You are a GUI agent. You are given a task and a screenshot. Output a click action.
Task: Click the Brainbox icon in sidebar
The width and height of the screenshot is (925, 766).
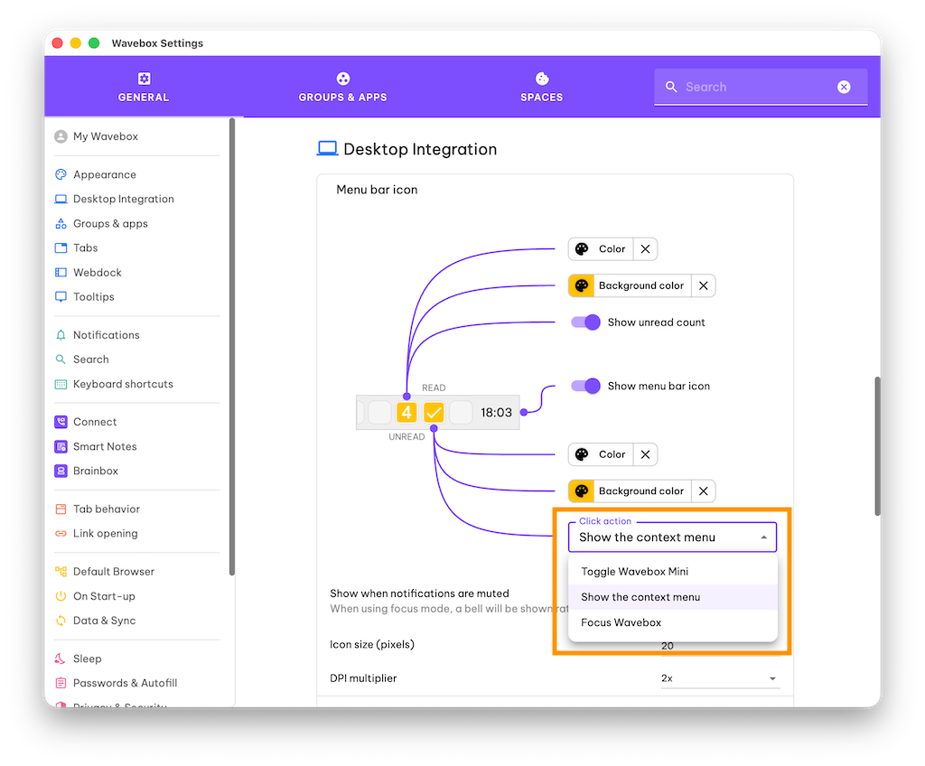[61, 471]
